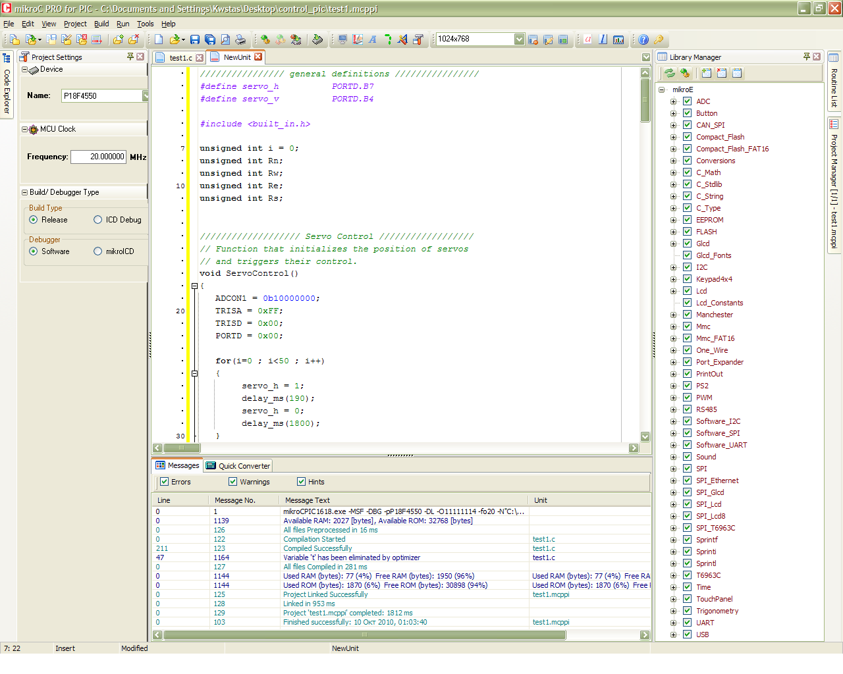
Task: Click the pink 'a' ASCII chart icon
Action: [588, 39]
